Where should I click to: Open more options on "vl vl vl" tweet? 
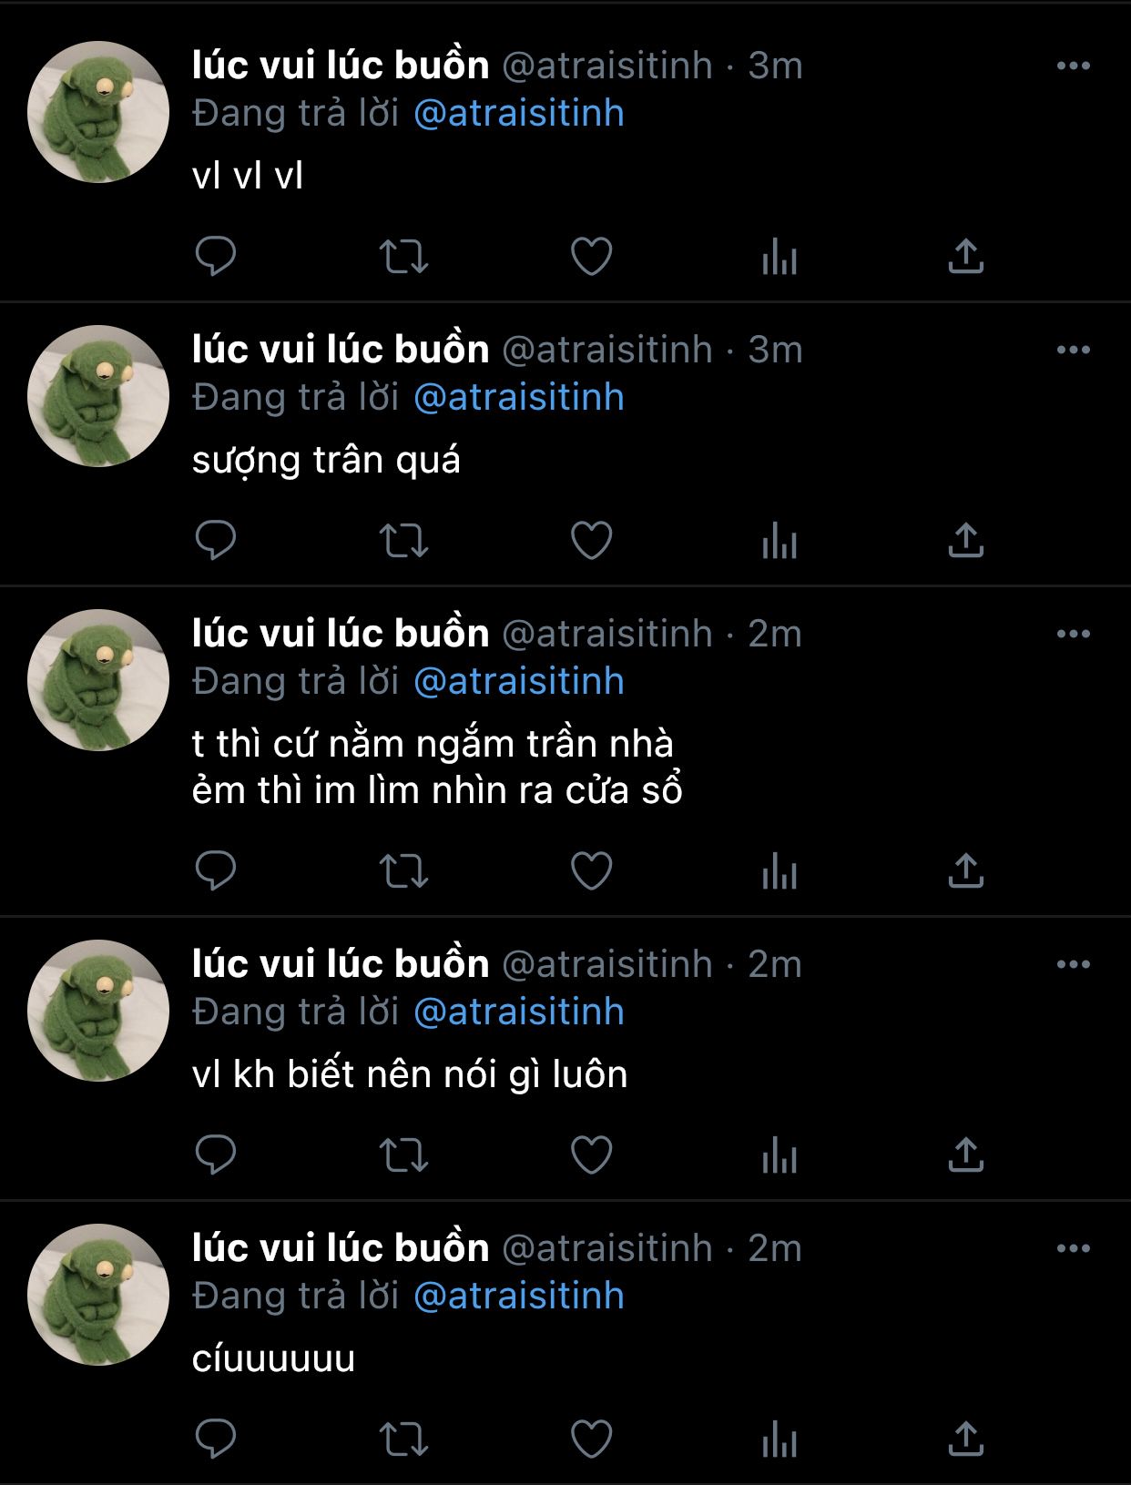(1074, 66)
